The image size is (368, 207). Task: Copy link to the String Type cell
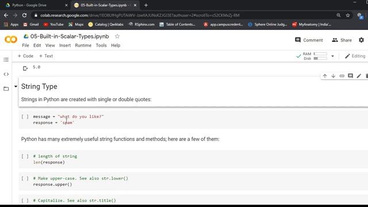coord(342,76)
